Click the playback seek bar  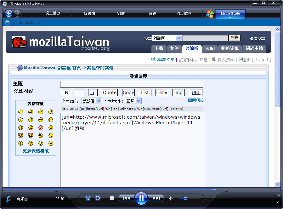pyautogui.click(x=142, y=189)
